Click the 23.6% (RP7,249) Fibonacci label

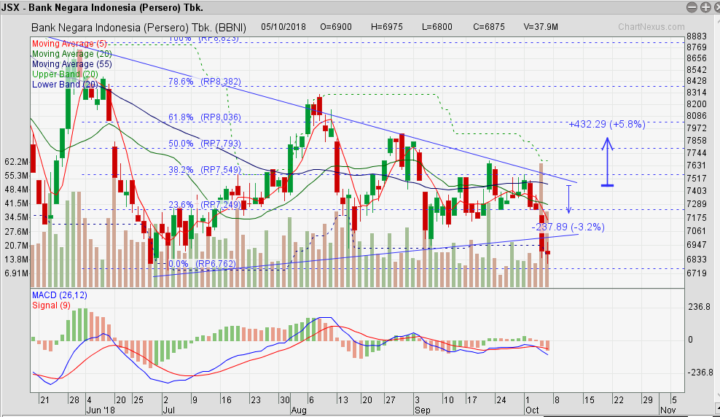pos(204,205)
